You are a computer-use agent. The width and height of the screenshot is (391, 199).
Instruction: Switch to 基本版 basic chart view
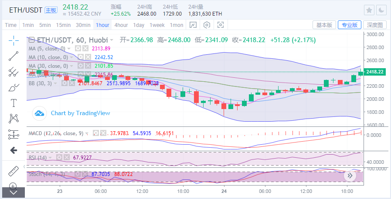(324, 25)
